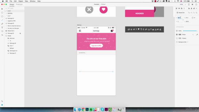The width and height of the screenshot is (199, 112).
Task: Select the Union 1 layer
Action: pos(14,46)
